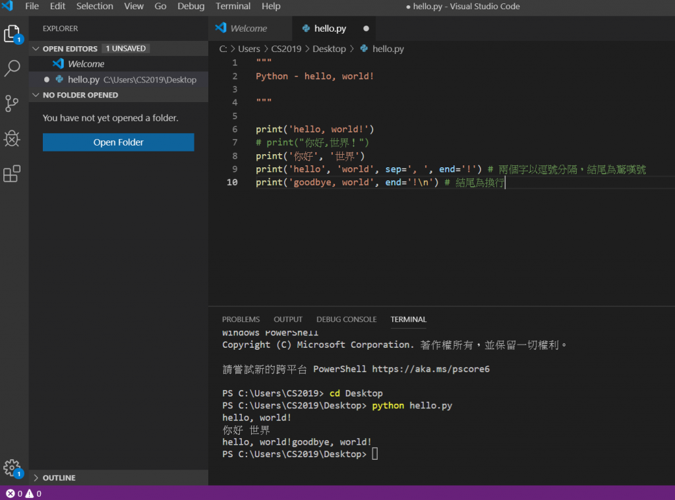
Task: Open the Edit menu
Action: [x=57, y=6]
